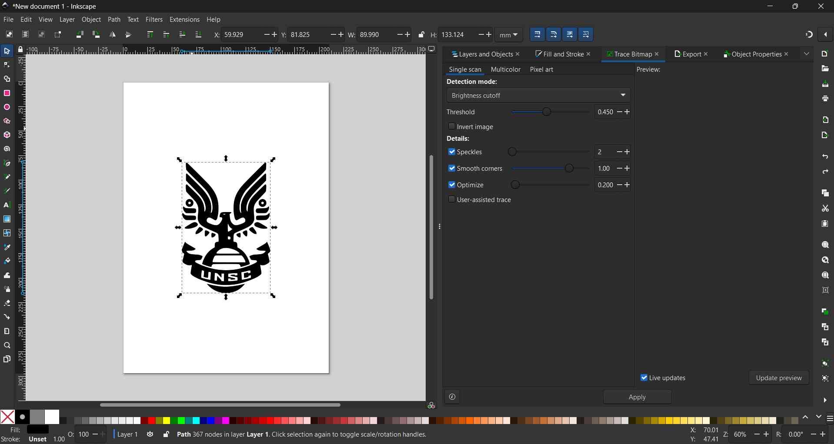Toggle width-height ratio lock
The width and height of the screenshot is (834, 444).
pos(421,35)
